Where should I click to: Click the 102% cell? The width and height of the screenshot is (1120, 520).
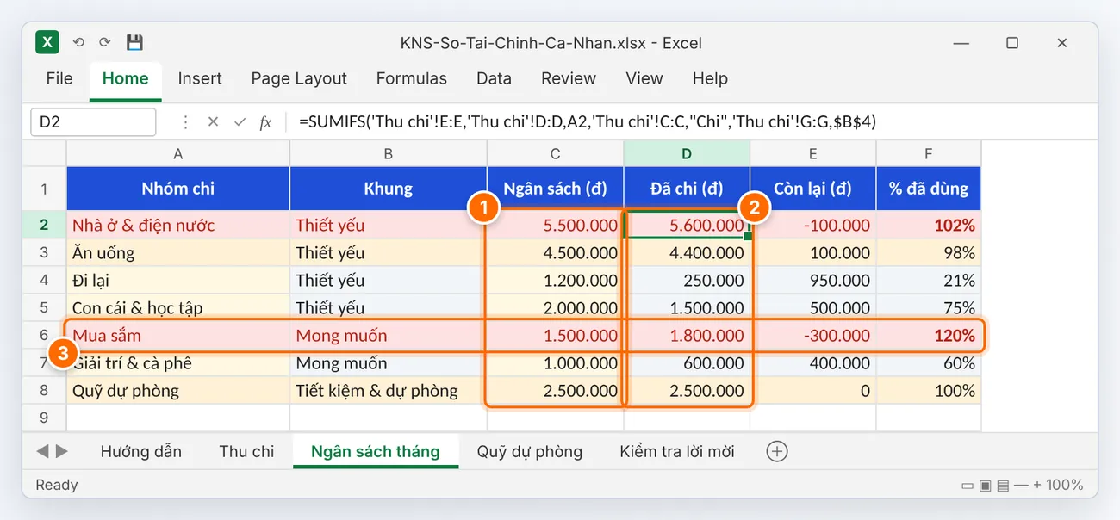pyautogui.click(x=929, y=226)
